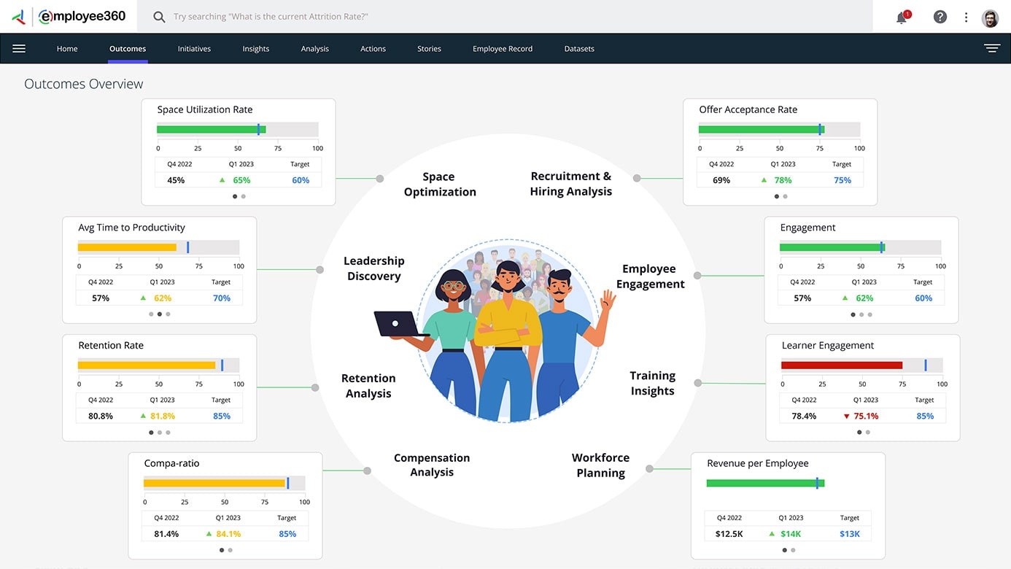Click the Workforce Planning label
1011x569 pixels.
(x=600, y=465)
